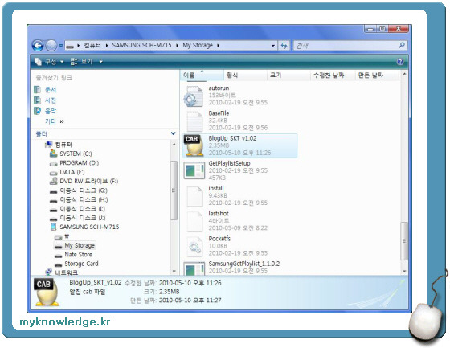The width and height of the screenshot is (450, 348).
Task: Select 이동식 디스크 (J:) in tree
Action: (x=83, y=218)
